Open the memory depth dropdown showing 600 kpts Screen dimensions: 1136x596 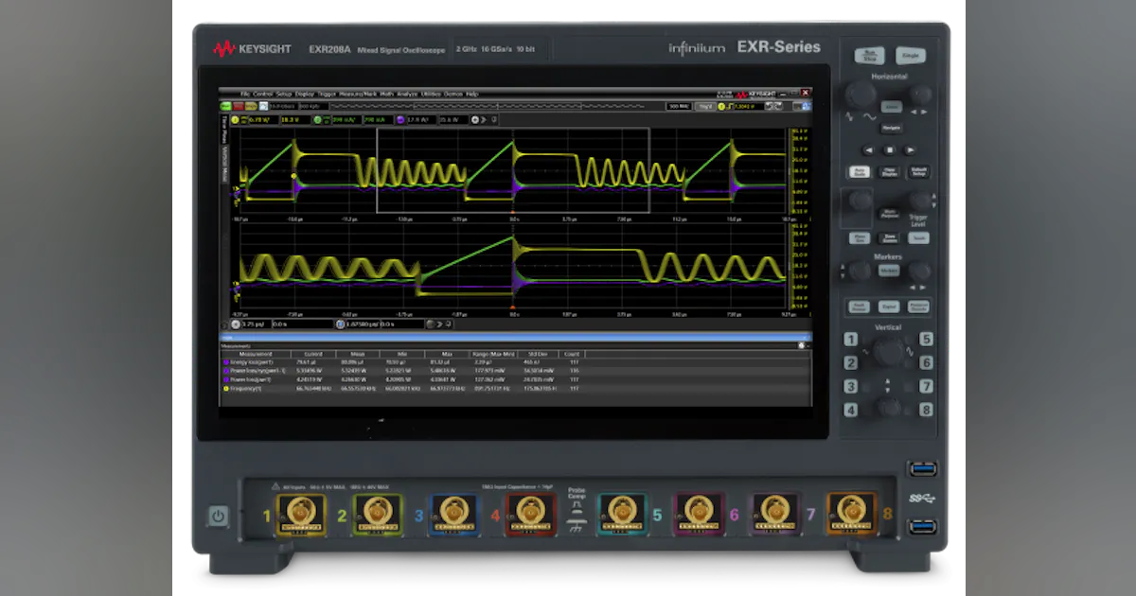point(308,106)
